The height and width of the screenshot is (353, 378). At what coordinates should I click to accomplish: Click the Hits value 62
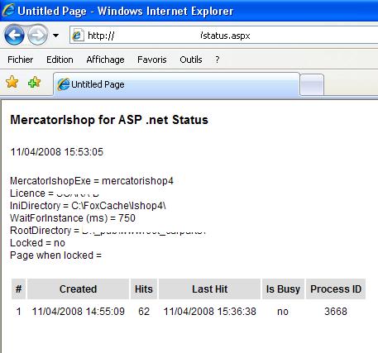[144, 312]
